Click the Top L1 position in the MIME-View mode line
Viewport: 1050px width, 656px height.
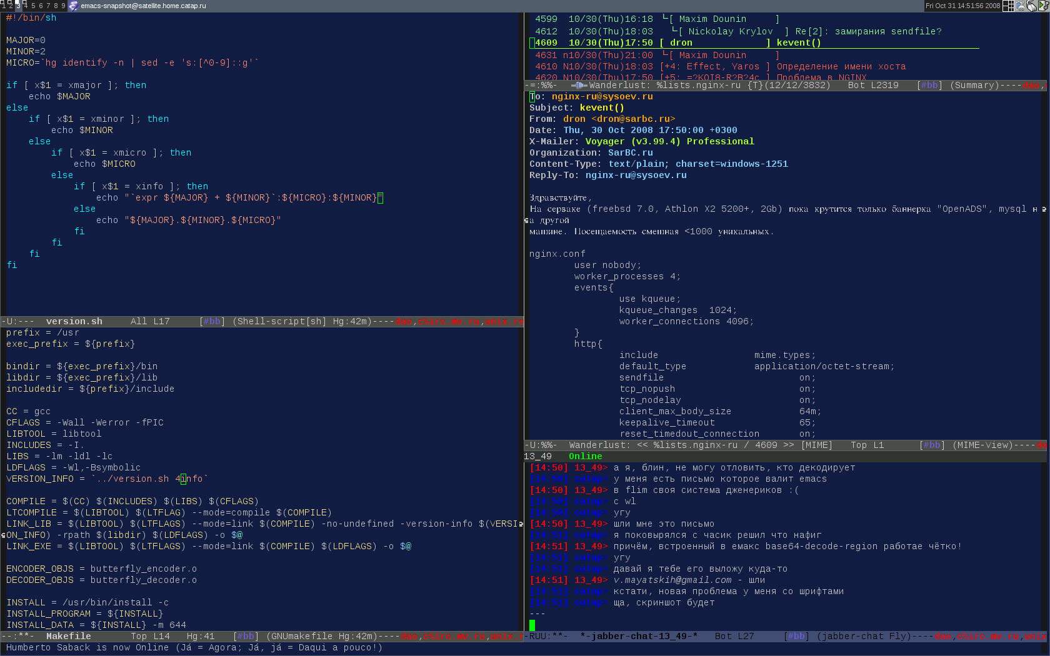(867, 445)
